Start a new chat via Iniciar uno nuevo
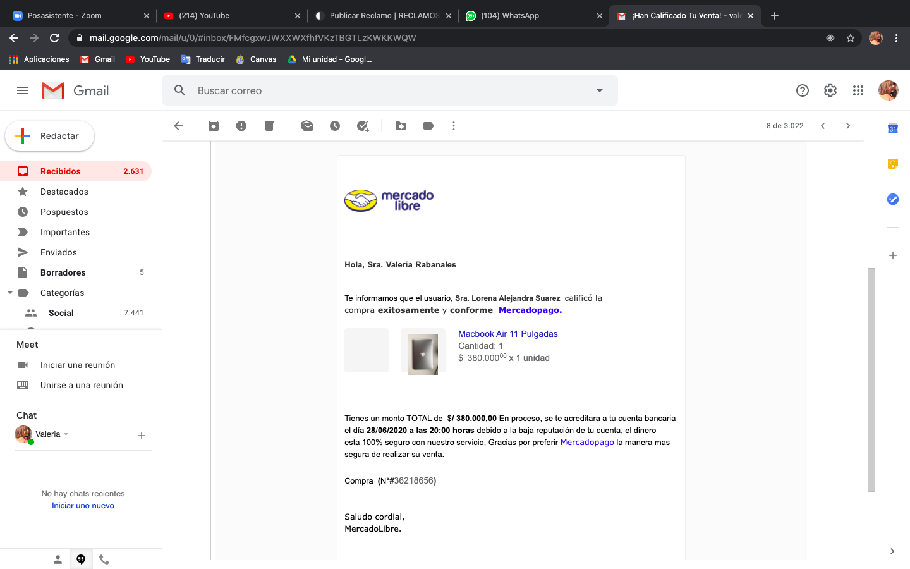Screen dimensions: 910x569 pos(83,505)
